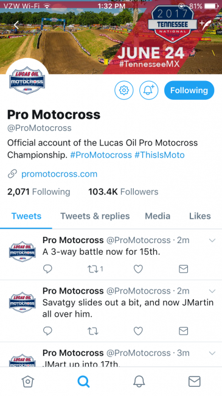The height and width of the screenshot is (396, 222).
Task: Reply to the "3-way battle" tweet
Action: pos(47,269)
